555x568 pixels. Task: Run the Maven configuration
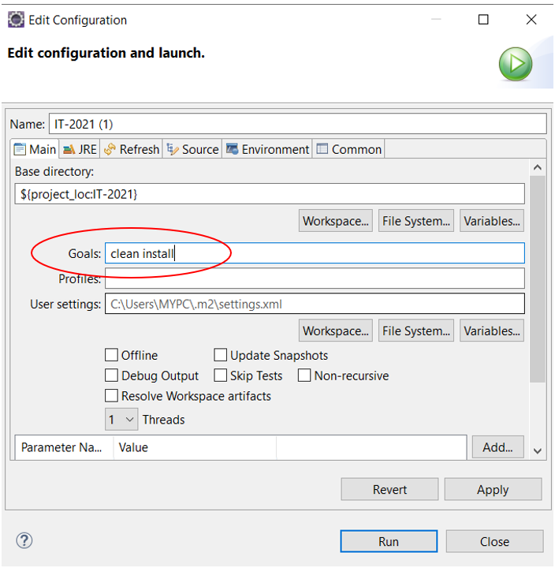click(389, 541)
